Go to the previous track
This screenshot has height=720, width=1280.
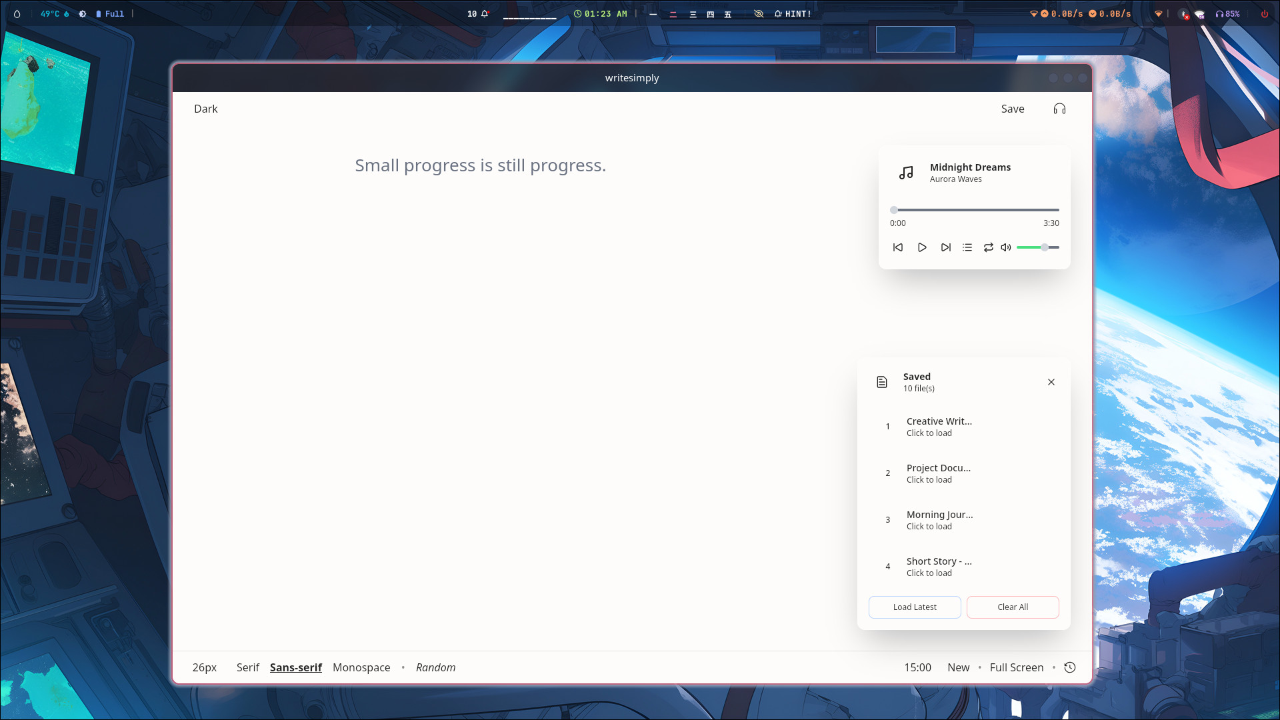tap(898, 247)
